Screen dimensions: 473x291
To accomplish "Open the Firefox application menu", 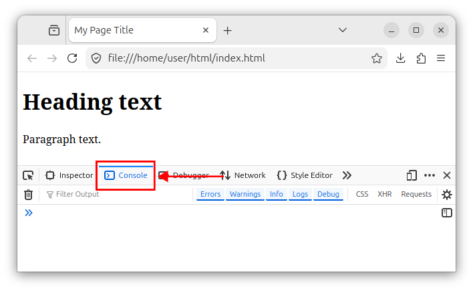I will coord(441,58).
